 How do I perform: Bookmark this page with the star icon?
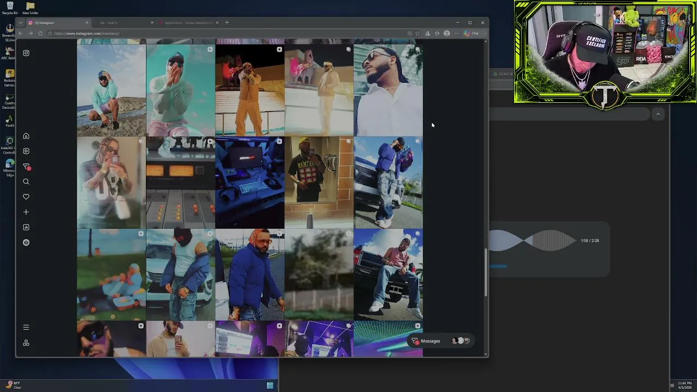[x=418, y=33]
